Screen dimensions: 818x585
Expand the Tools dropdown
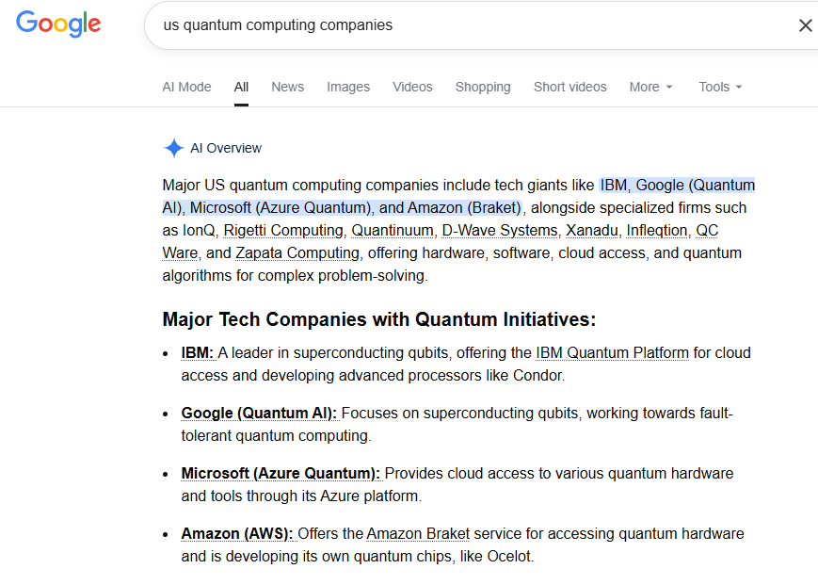pos(720,87)
